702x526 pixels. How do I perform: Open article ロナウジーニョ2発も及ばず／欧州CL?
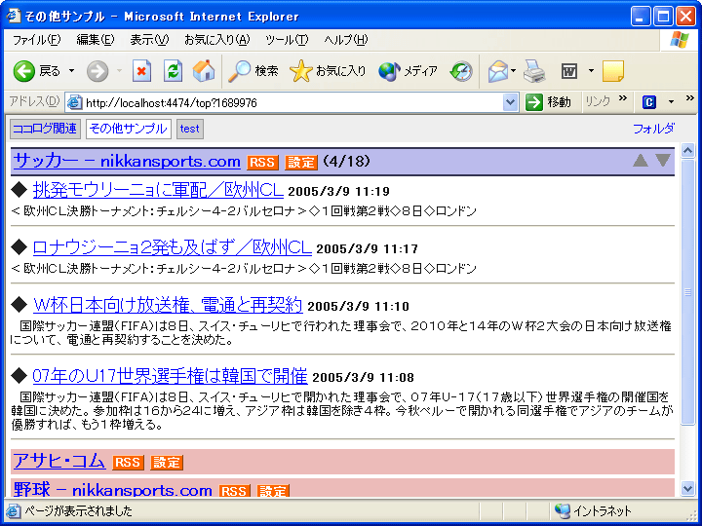pos(173,247)
